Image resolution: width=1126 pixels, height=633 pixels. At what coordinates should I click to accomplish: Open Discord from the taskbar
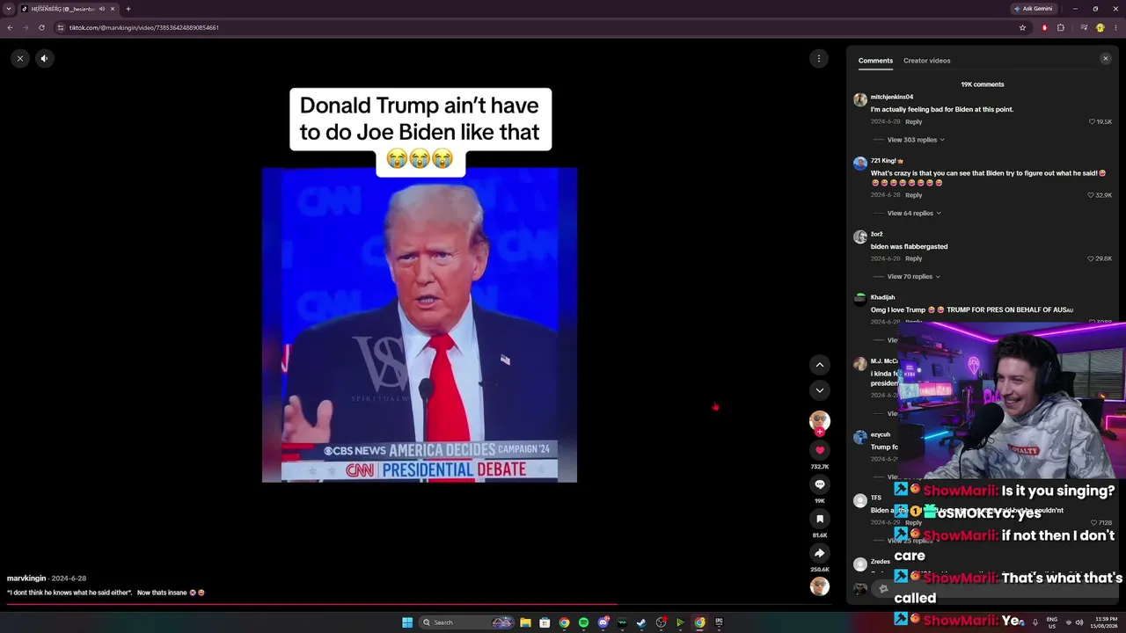(603, 622)
